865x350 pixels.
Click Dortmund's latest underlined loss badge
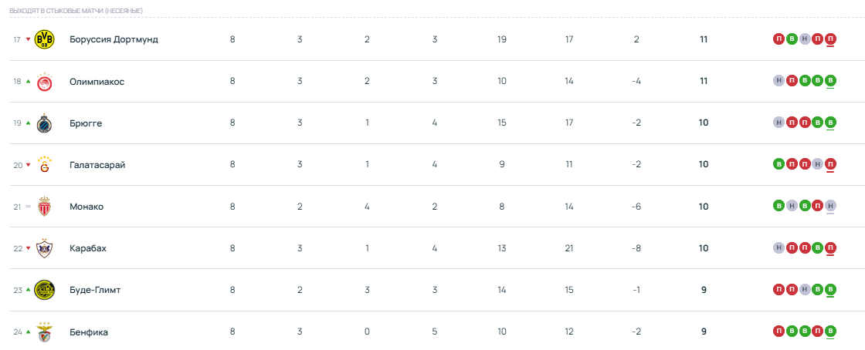point(830,39)
